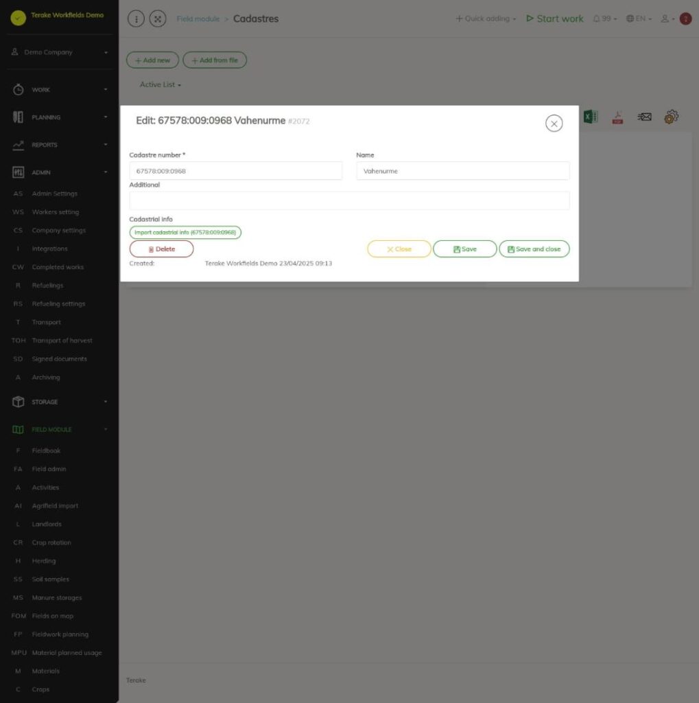Switch language with the EN dropdown

coord(639,19)
